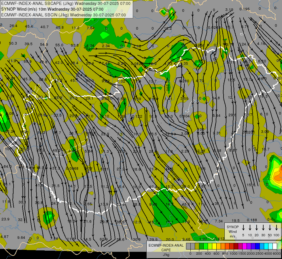282x259 pixels.
Task: Click the 30 label in wind legend
Action: coord(263,235)
